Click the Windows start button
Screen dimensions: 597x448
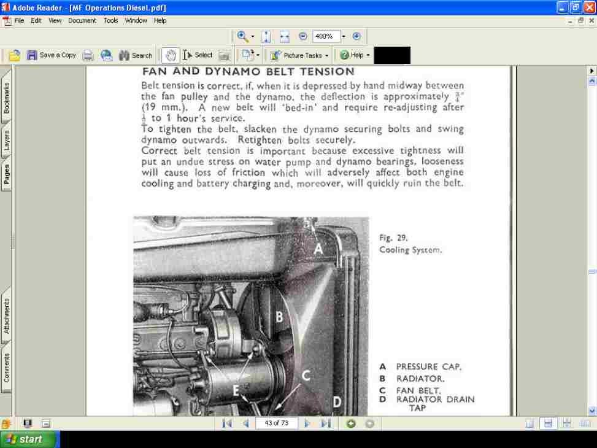[29, 439]
